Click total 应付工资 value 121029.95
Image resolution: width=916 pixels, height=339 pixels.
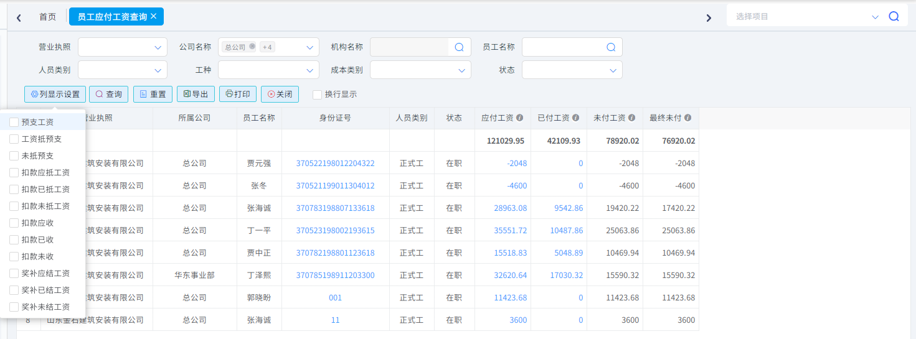(506, 141)
